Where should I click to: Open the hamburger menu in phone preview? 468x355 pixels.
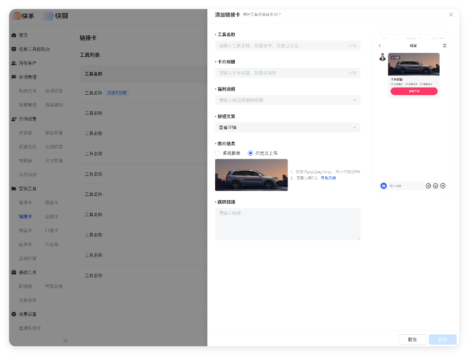(444, 46)
